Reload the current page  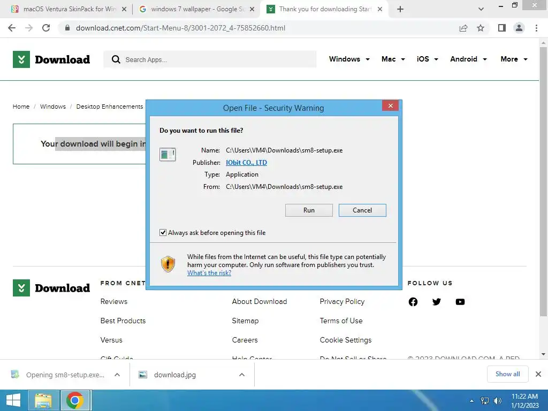pos(46,28)
